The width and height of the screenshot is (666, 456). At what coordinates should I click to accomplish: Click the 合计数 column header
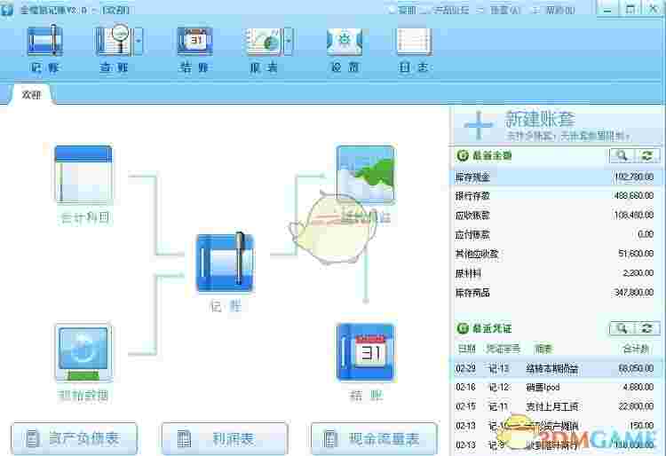point(636,350)
